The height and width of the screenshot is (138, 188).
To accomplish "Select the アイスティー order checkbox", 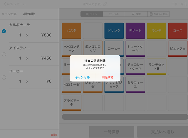I will (x=4, y=54).
